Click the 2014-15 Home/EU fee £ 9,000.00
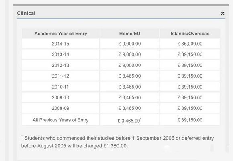Image resolution: width=233 pixels, height=161 pixels. pos(130,44)
